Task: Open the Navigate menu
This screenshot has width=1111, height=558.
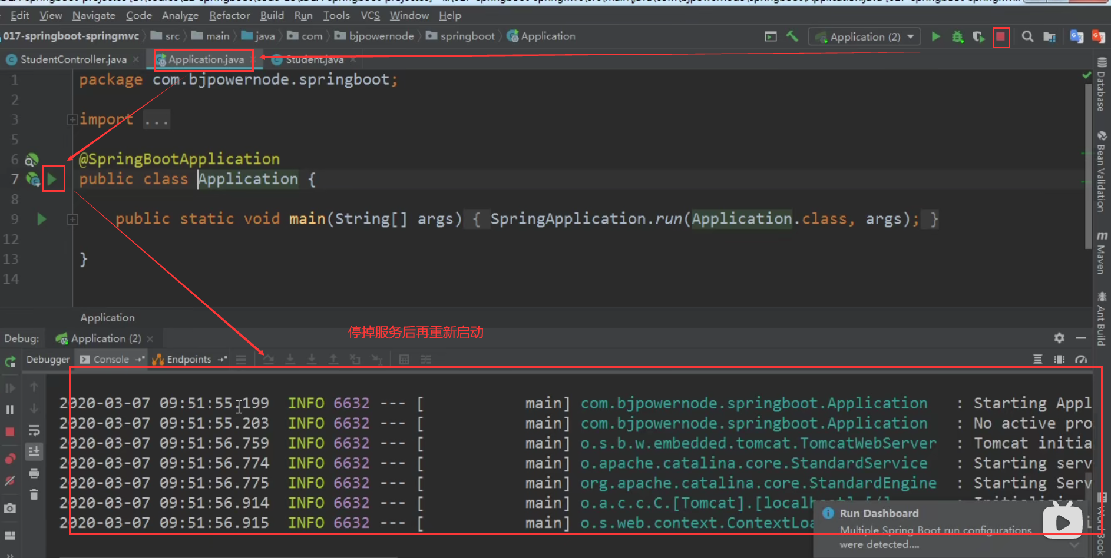Action: (x=94, y=15)
